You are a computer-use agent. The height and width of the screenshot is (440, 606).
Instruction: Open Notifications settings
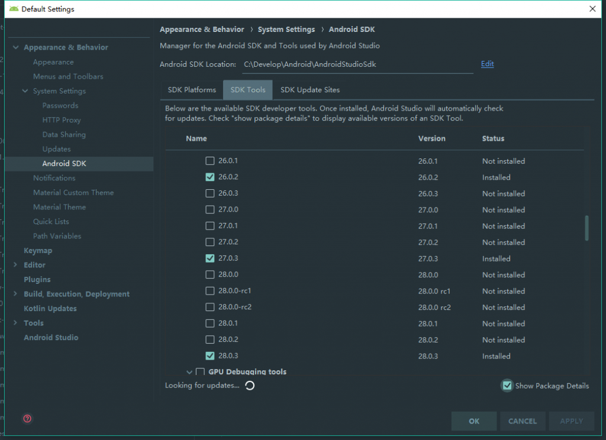point(54,177)
